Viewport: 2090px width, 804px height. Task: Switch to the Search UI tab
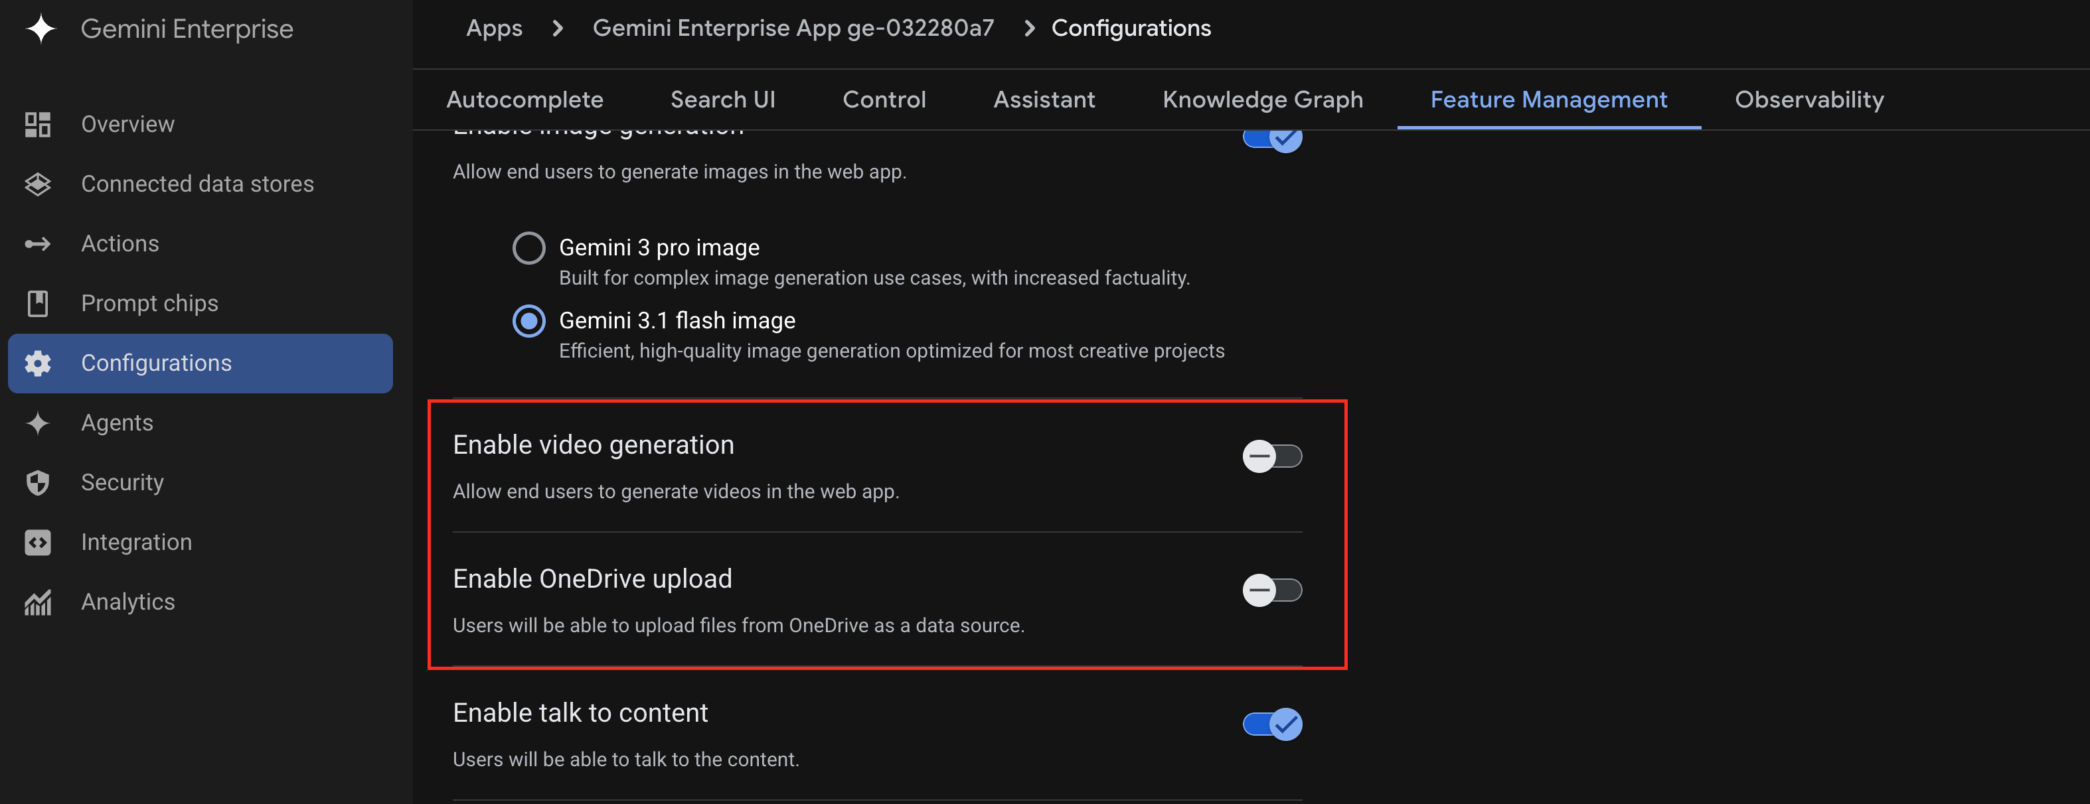pos(723,100)
